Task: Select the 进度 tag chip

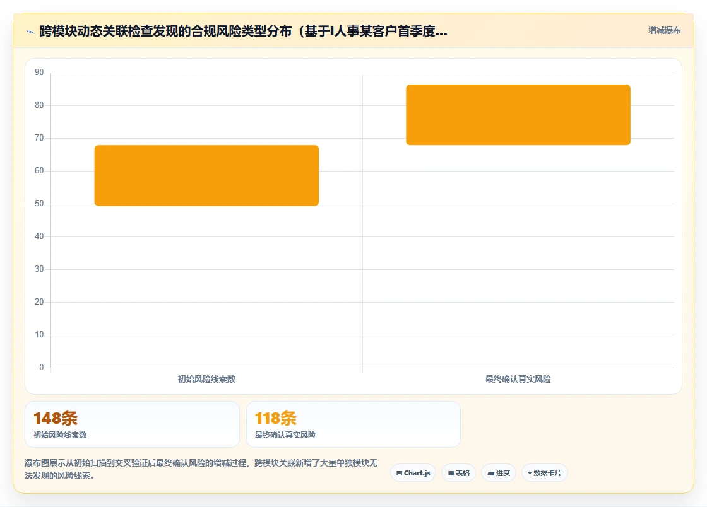Action: (x=499, y=473)
